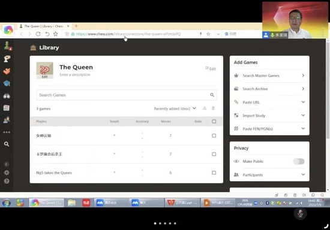This screenshot has height=230, width=330.
Task: Click the browser reload icon
Action: (38, 34)
